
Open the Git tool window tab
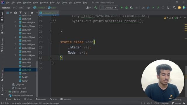[8, 99]
